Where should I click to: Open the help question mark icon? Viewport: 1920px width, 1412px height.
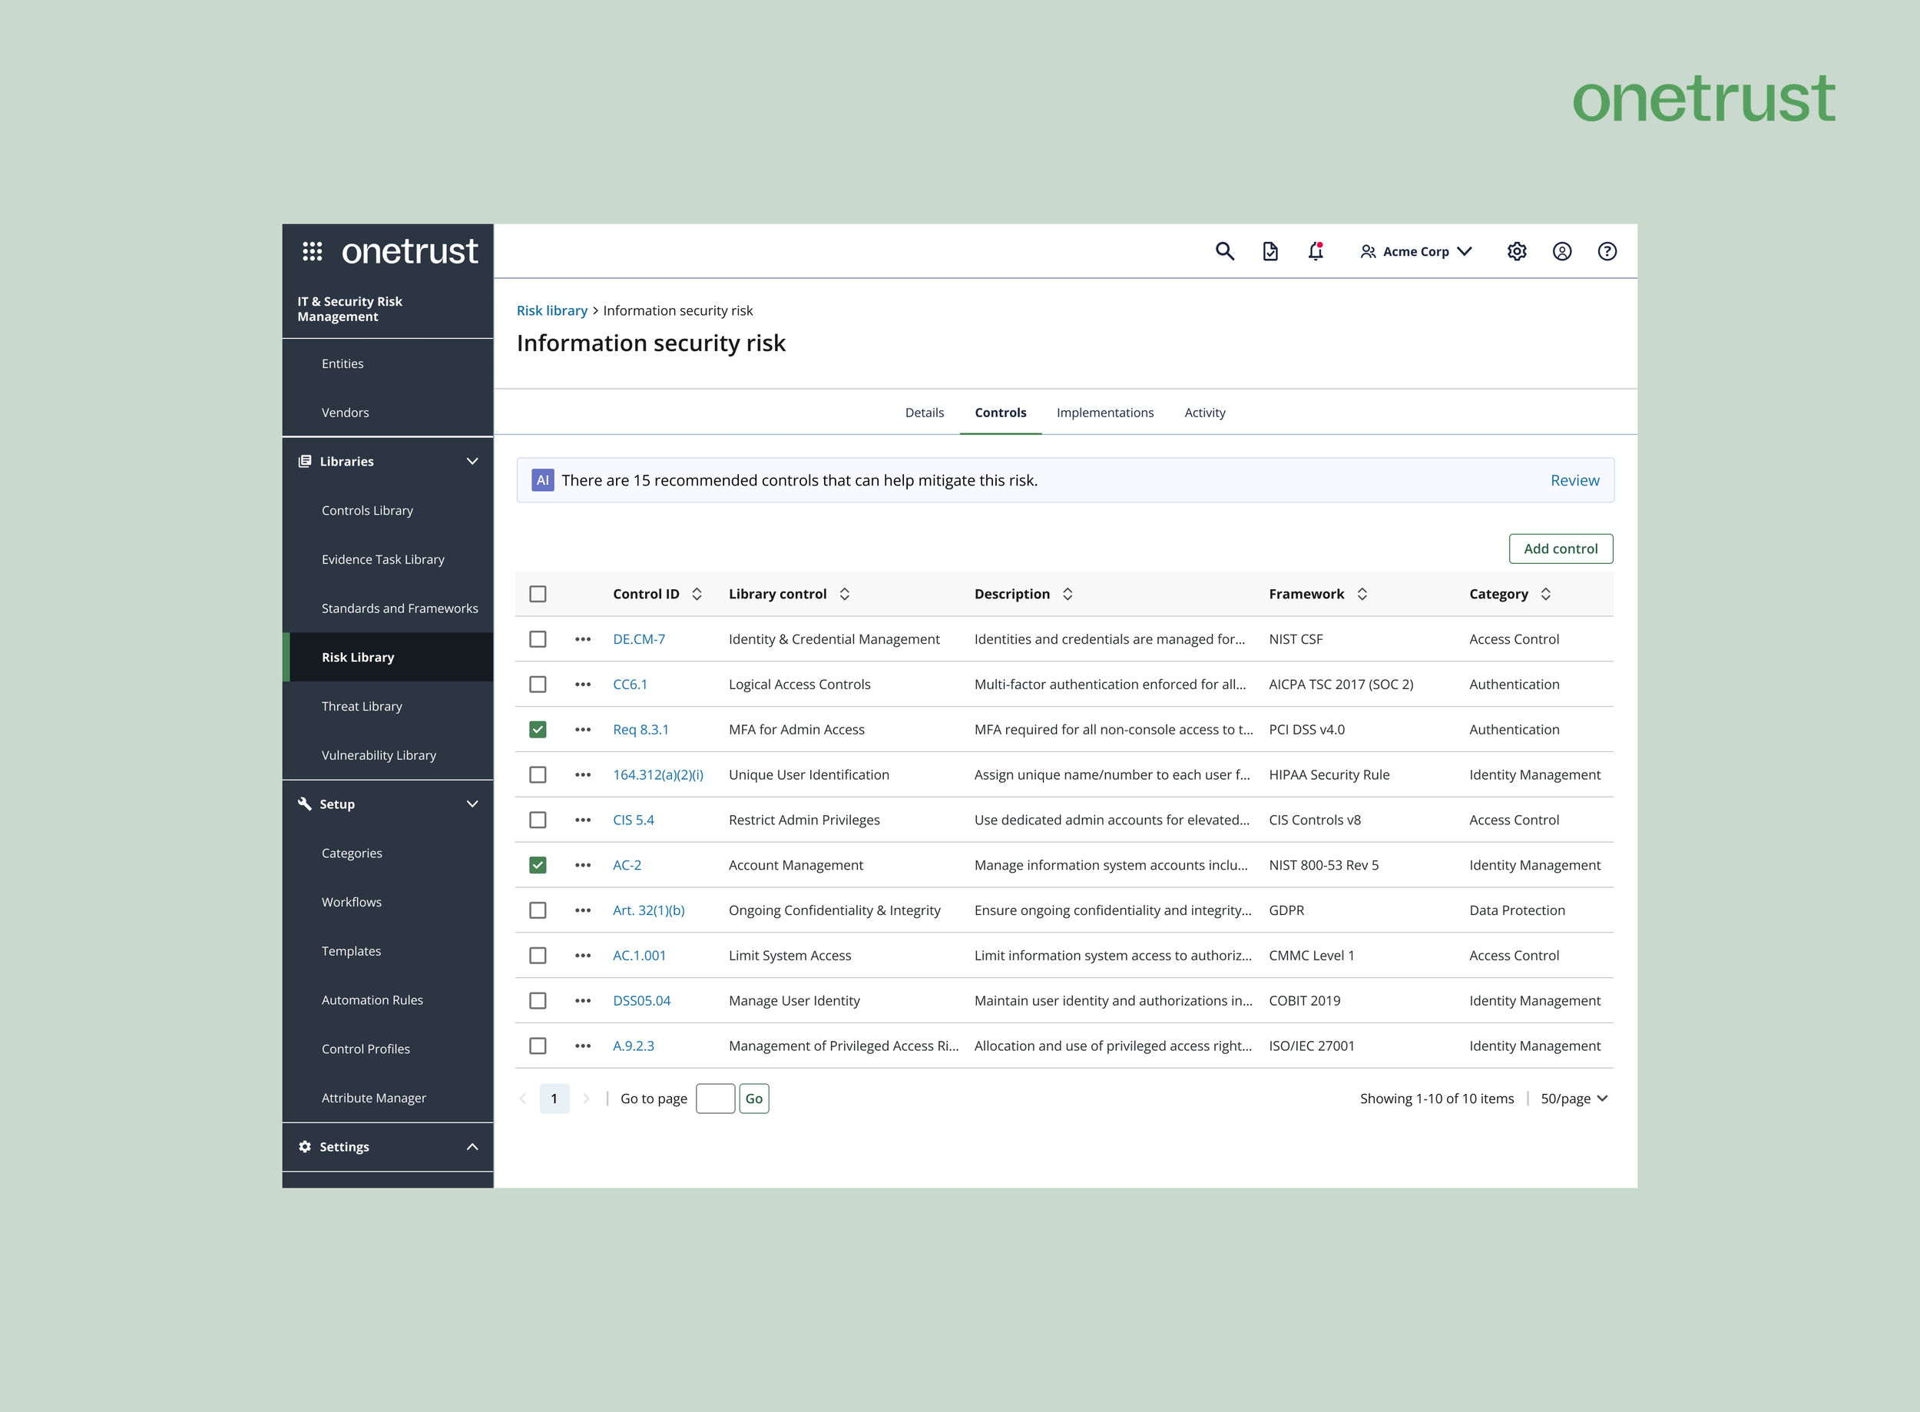[1607, 251]
